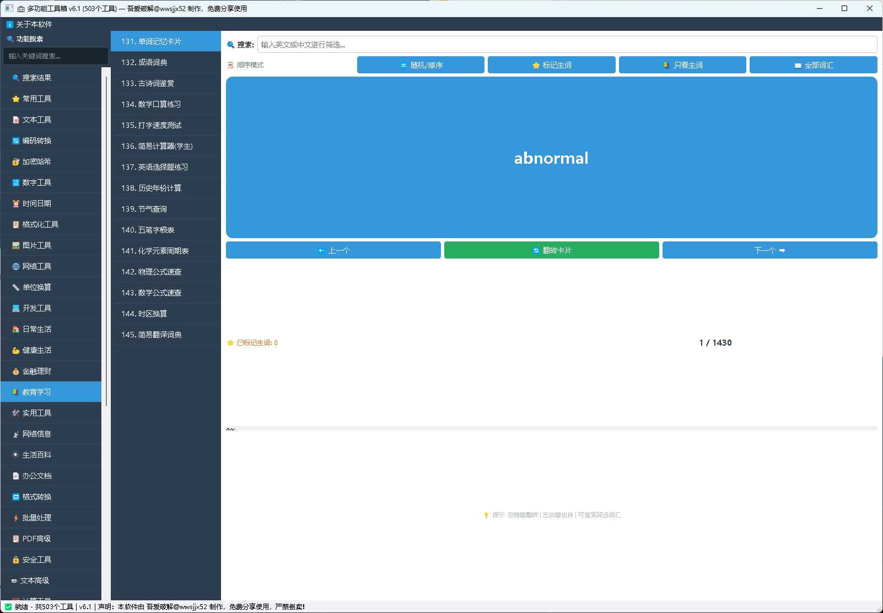Open 136. 简易计算器(学生)

coord(166,146)
